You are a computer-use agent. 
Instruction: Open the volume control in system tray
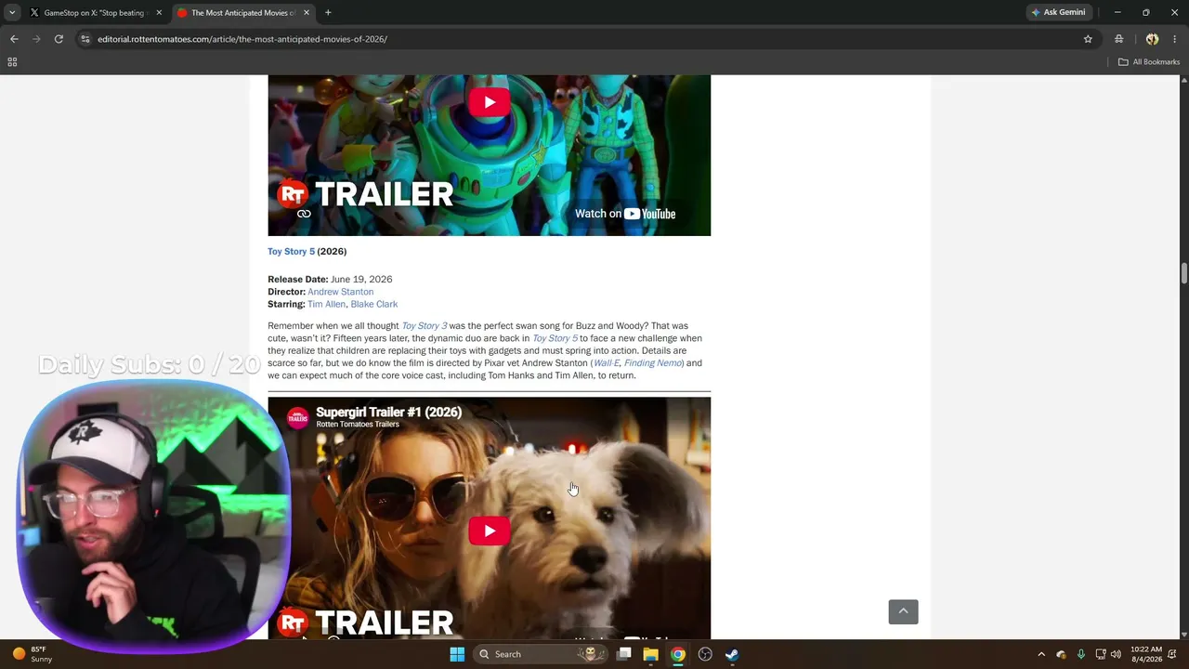[1116, 654]
